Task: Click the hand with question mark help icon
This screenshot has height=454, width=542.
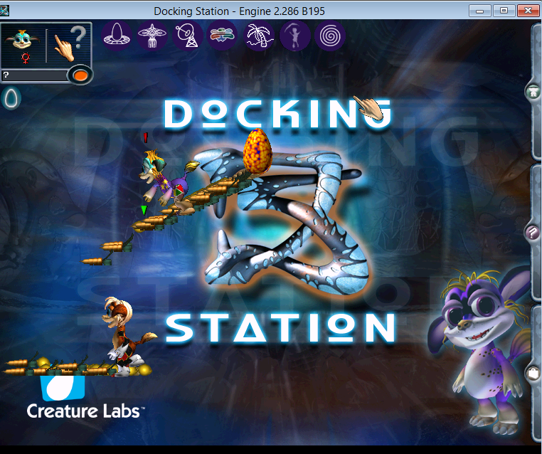Action: [x=69, y=44]
